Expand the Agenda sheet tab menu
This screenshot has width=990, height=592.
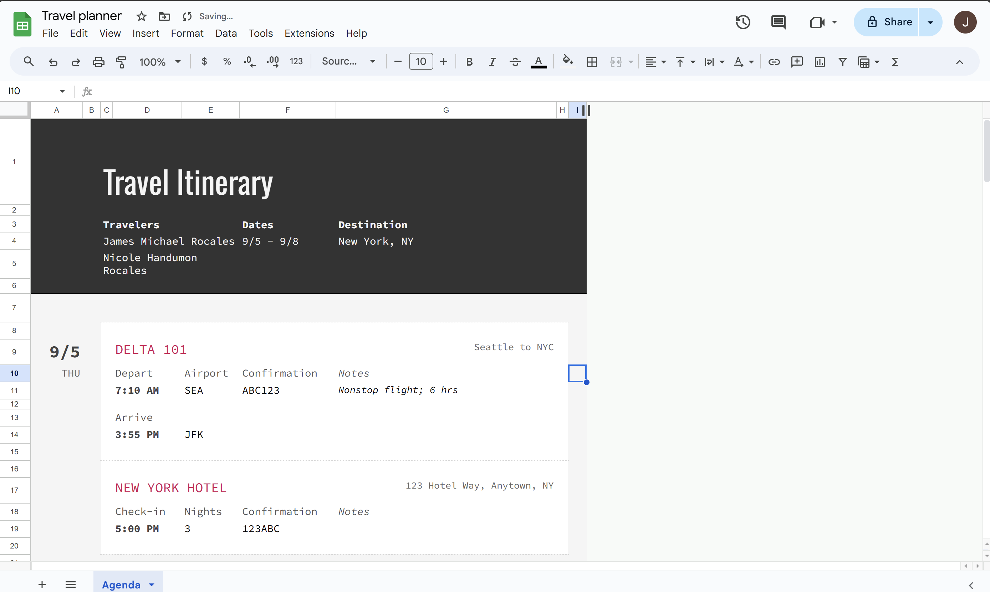point(152,585)
